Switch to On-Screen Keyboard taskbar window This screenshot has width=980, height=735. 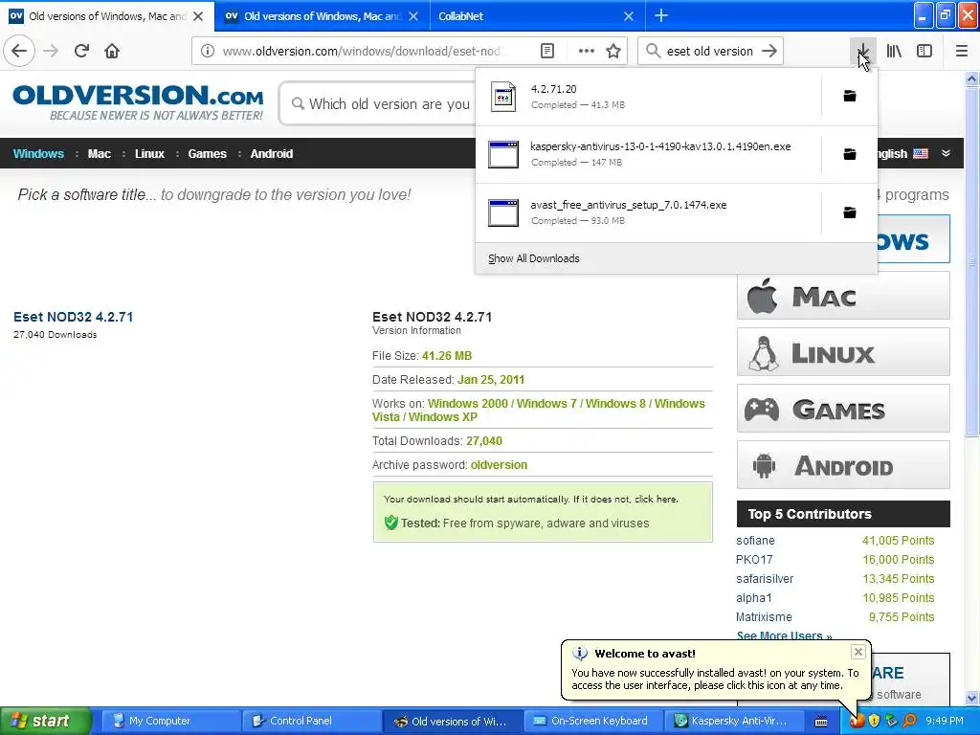(593, 721)
